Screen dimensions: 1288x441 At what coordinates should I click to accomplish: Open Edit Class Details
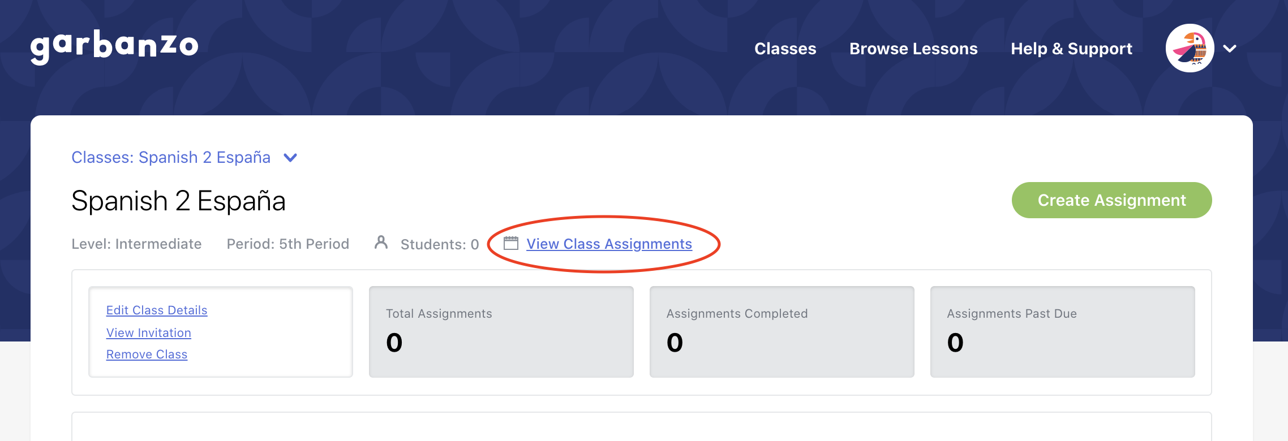tap(157, 310)
